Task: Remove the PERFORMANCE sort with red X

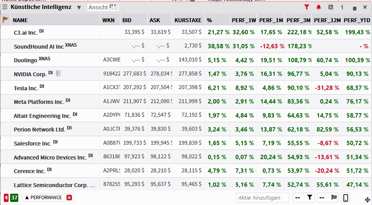Action: point(69,198)
